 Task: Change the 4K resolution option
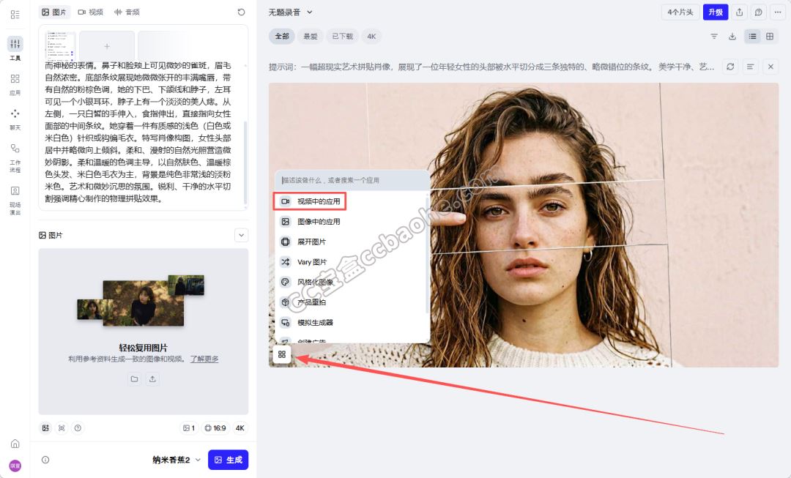click(x=240, y=428)
